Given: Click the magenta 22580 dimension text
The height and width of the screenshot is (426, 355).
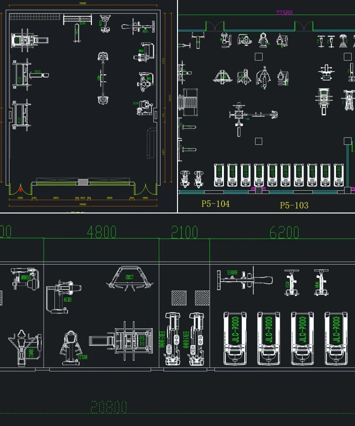Looking at the screenshot, I should [284, 12].
